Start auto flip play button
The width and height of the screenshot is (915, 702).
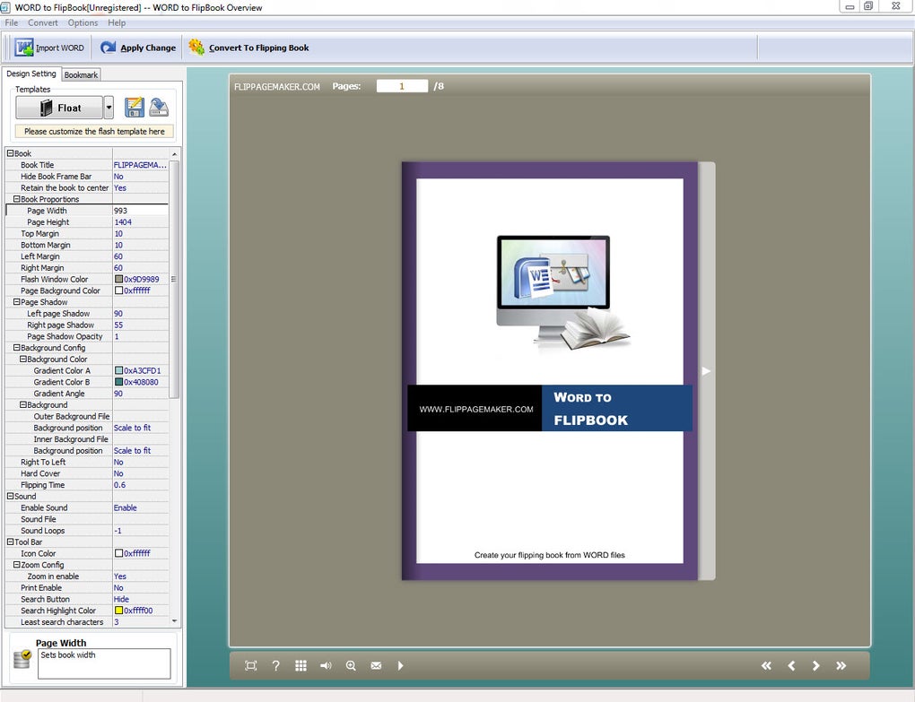400,665
